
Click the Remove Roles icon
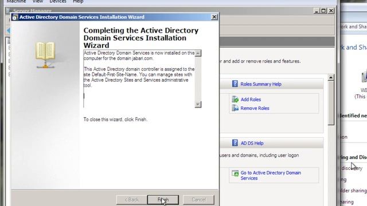coord(235,108)
